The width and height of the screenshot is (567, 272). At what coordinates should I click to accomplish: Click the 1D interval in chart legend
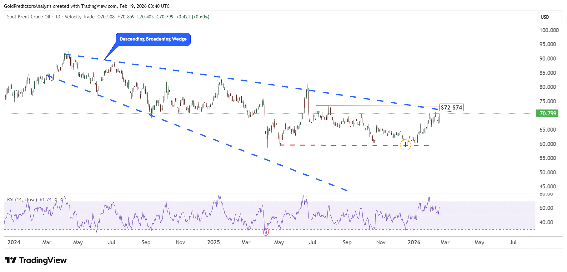tap(58, 17)
